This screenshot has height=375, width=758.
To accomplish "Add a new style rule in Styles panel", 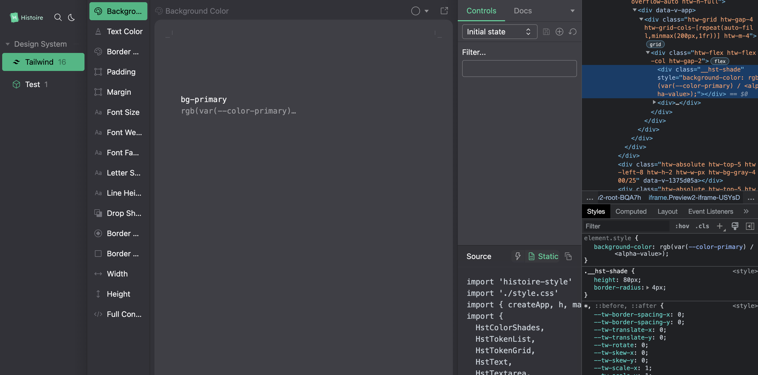I will point(720,226).
